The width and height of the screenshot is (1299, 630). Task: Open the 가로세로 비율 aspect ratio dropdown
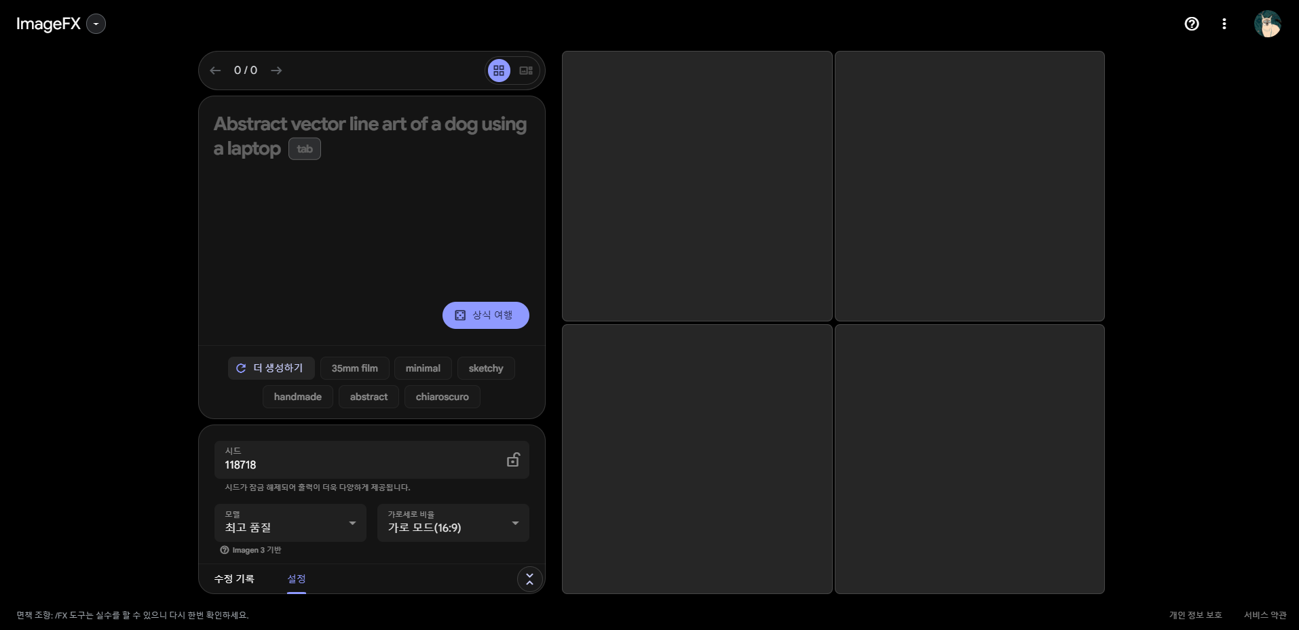tap(453, 523)
